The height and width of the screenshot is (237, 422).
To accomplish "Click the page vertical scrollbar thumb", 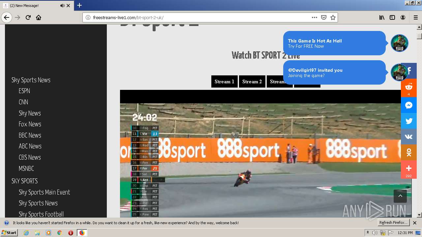I will (419, 36).
